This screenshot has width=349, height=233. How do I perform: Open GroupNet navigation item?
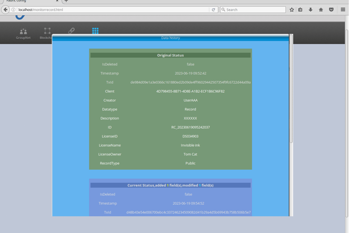click(x=23, y=34)
